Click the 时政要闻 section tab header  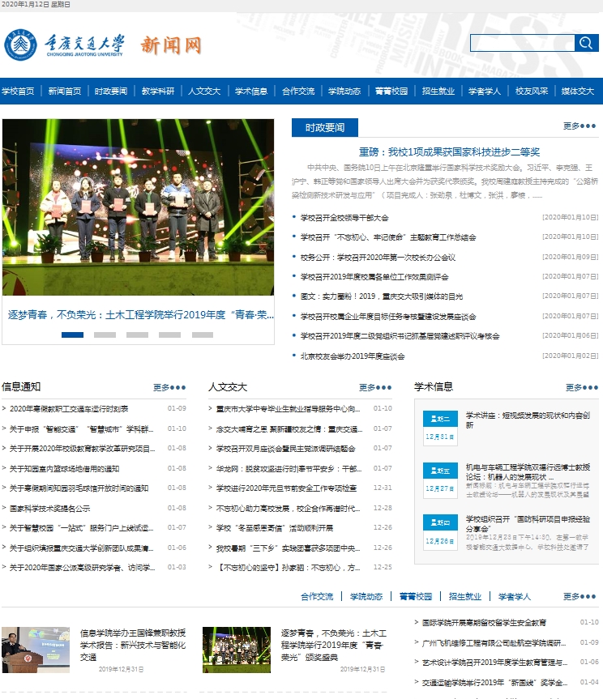click(325, 127)
